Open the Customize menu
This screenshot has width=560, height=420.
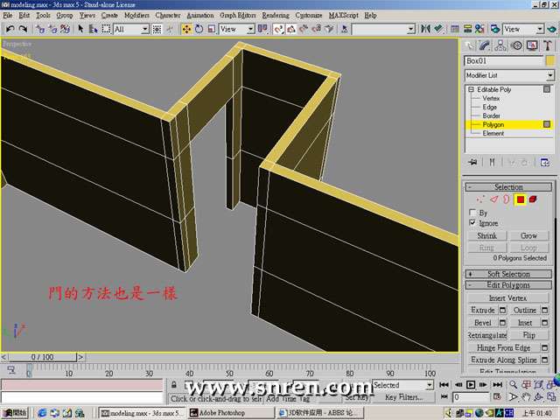309,16
